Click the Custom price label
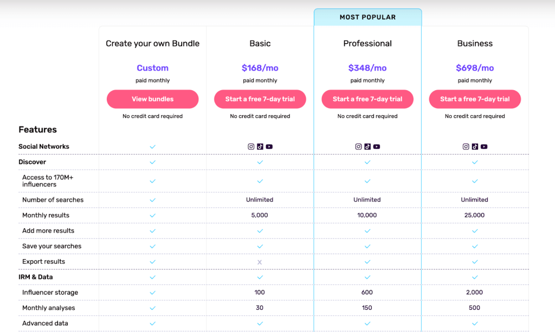Image resolution: width=555 pixels, height=332 pixels. click(152, 68)
